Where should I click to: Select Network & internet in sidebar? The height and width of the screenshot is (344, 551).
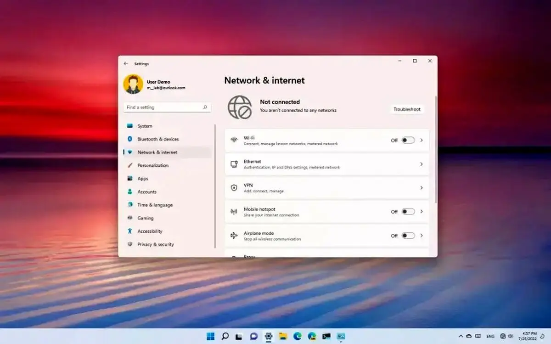click(167, 152)
